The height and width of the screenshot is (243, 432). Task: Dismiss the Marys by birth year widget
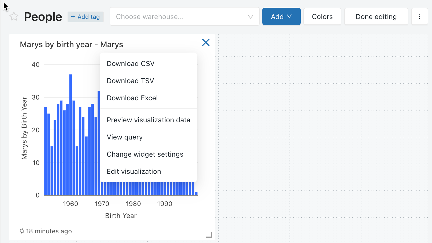click(x=206, y=42)
